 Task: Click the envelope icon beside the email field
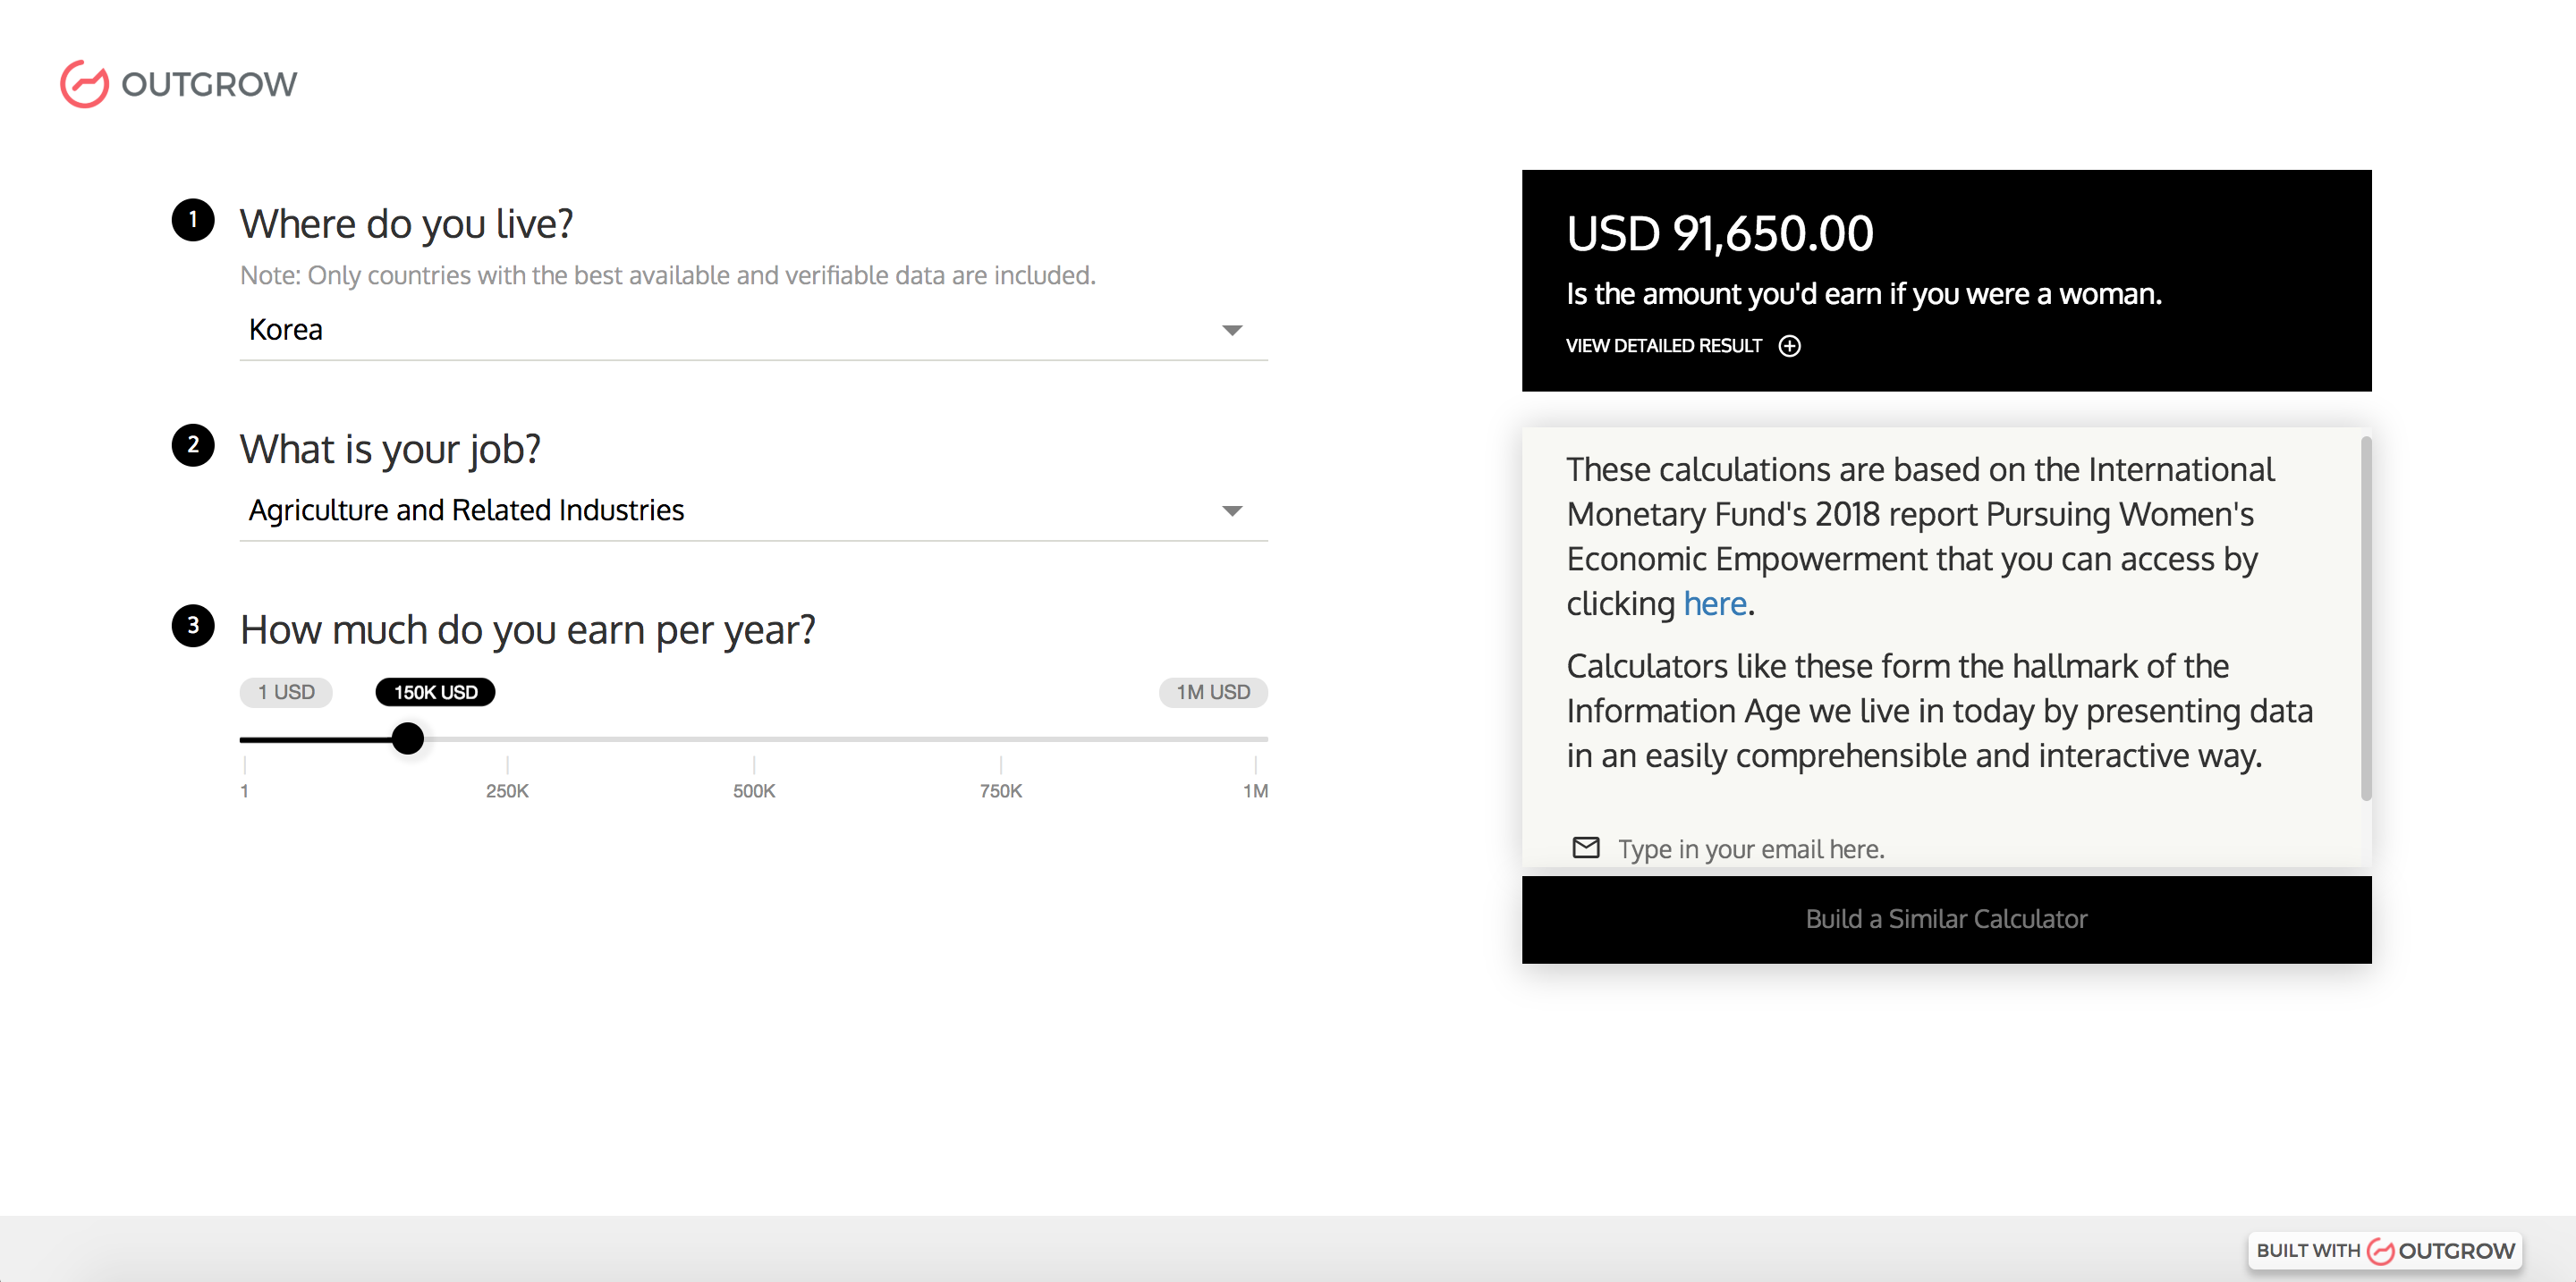click(1586, 848)
